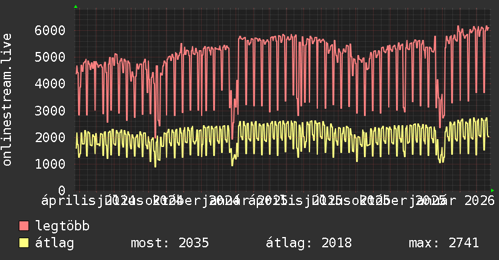Click the green arrow ending the X-axis
Image resolution: width=499 pixels, height=260 pixels.
click(x=492, y=191)
